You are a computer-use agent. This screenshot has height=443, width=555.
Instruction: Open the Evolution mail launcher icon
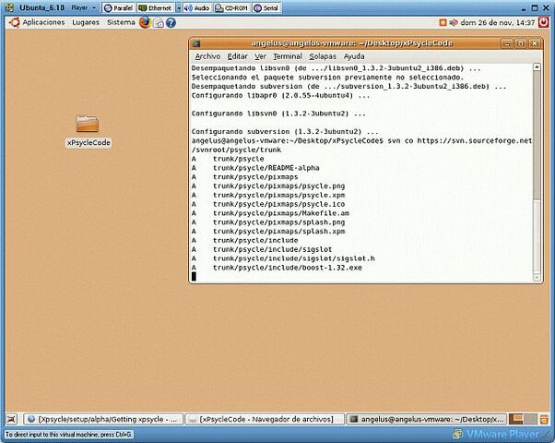pos(159,23)
